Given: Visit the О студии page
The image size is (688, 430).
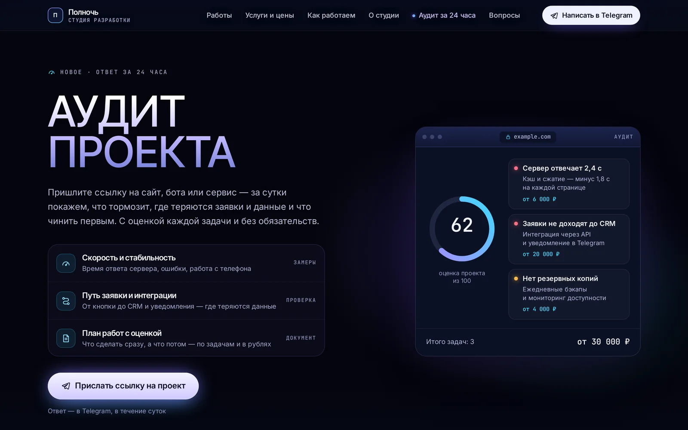Looking at the screenshot, I should click(384, 15).
